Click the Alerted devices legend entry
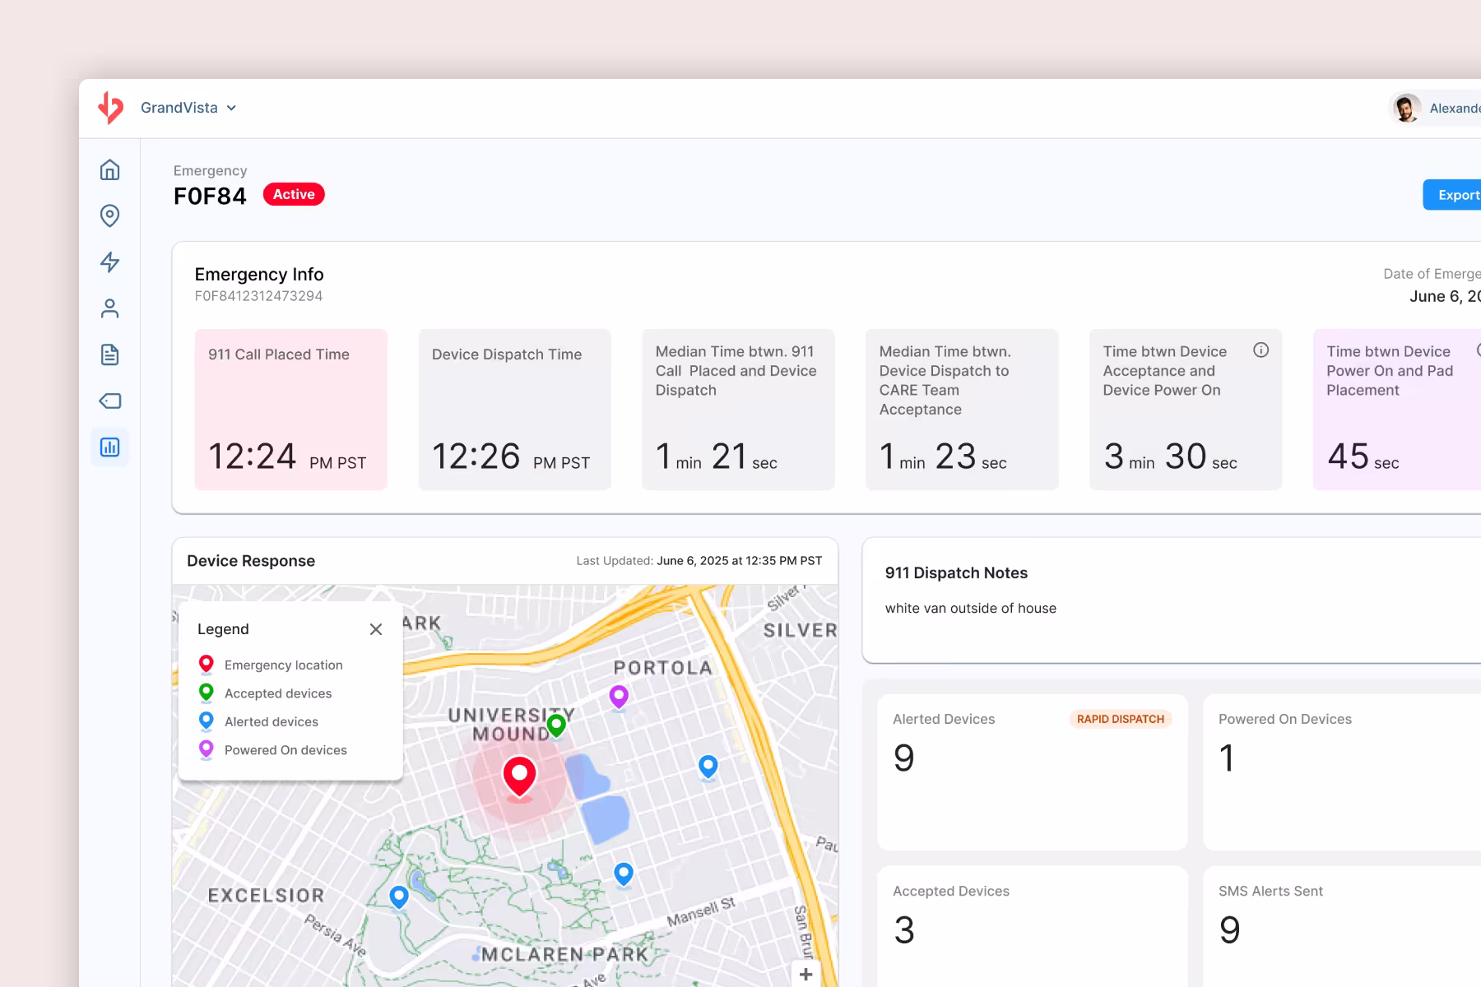Screen dimensions: 1481x987 click(258, 721)
